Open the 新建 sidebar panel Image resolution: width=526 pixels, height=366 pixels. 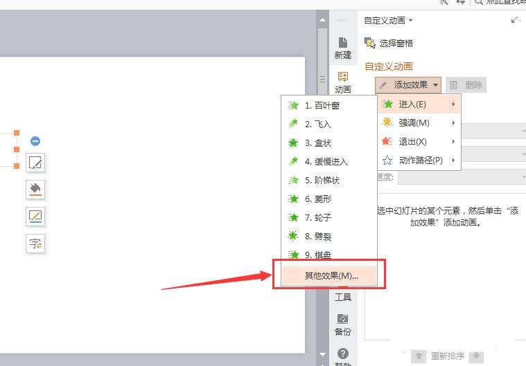click(x=343, y=48)
